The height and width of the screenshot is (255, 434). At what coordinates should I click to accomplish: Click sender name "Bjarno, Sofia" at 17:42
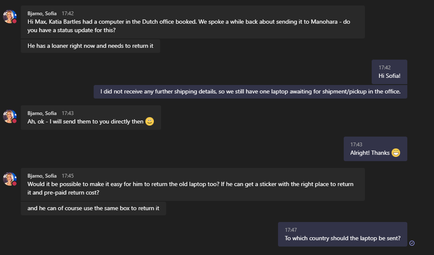42,14
